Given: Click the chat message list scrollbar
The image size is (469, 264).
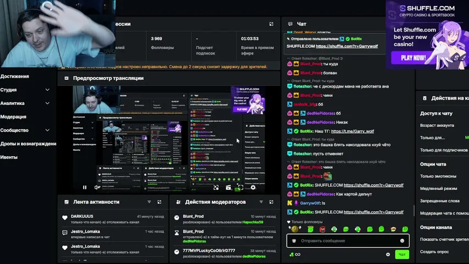Looking at the screenshot, I should tap(414, 211).
